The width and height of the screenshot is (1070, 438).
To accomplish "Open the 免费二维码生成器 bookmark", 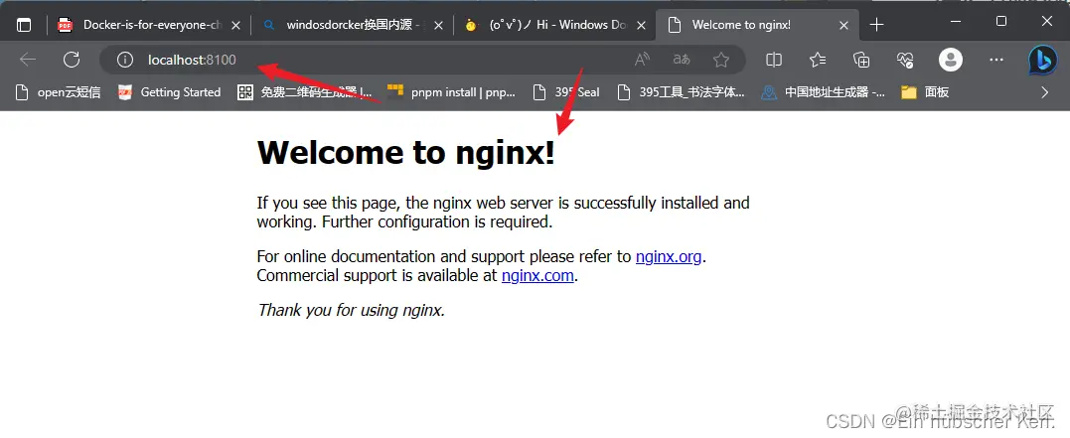I will (x=305, y=92).
